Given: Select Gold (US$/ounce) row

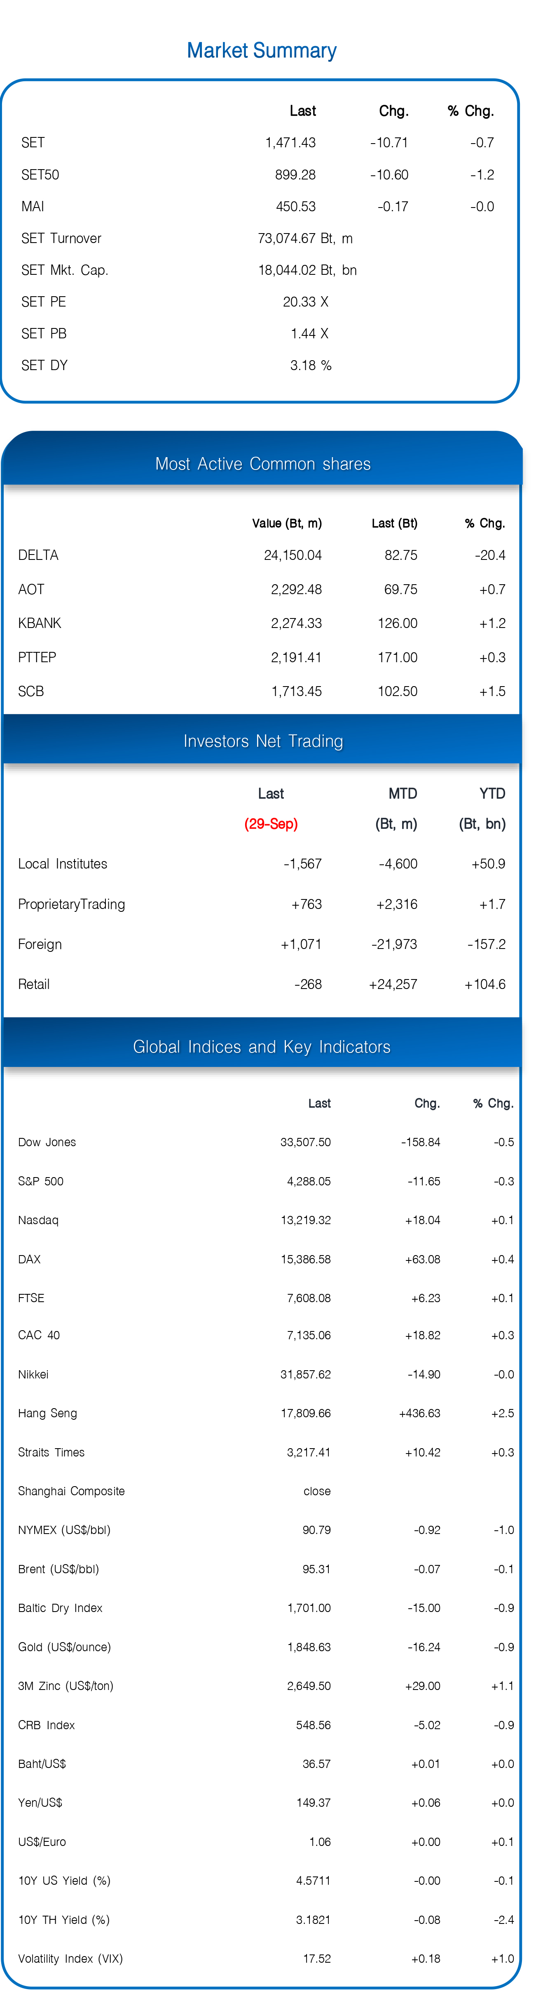Looking at the screenshot, I should [x=266, y=1646].
